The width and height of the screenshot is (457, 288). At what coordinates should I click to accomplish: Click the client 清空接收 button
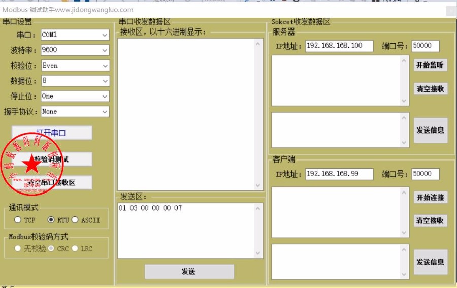point(430,220)
